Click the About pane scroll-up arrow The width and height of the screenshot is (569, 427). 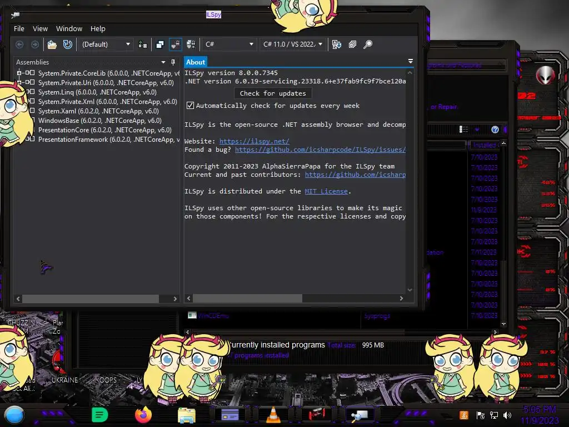point(410,73)
